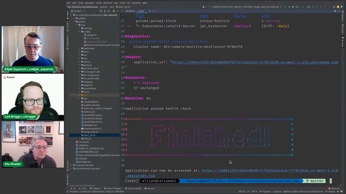Open terminal sessions dropdown arrow
346x194 pixels.
(154, 11)
